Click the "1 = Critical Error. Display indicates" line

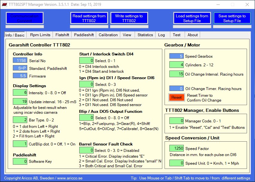click(112, 156)
